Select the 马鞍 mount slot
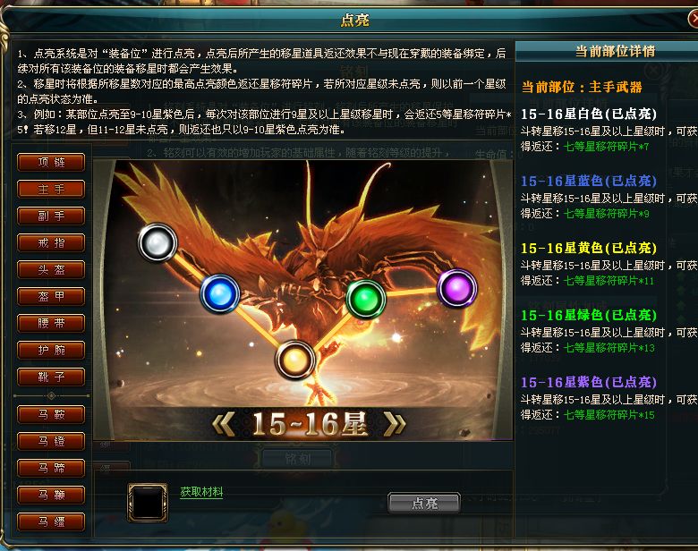The width and height of the screenshot is (698, 551). (x=51, y=415)
